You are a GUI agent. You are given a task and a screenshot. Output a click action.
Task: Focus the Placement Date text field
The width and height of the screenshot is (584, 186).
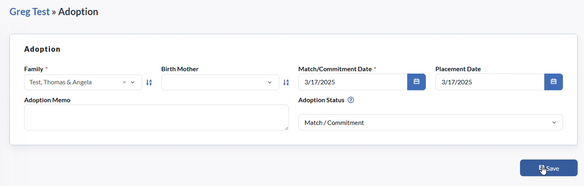[x=490, y=82]
